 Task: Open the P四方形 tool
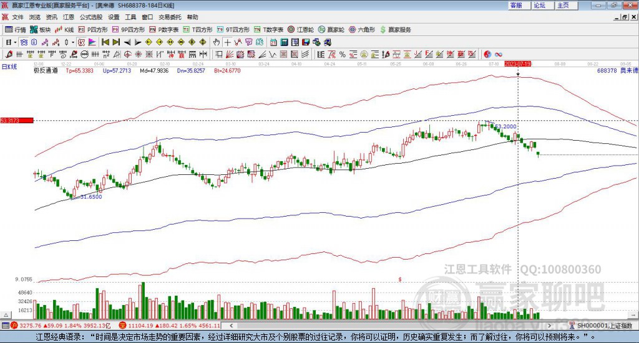[93, 30]
